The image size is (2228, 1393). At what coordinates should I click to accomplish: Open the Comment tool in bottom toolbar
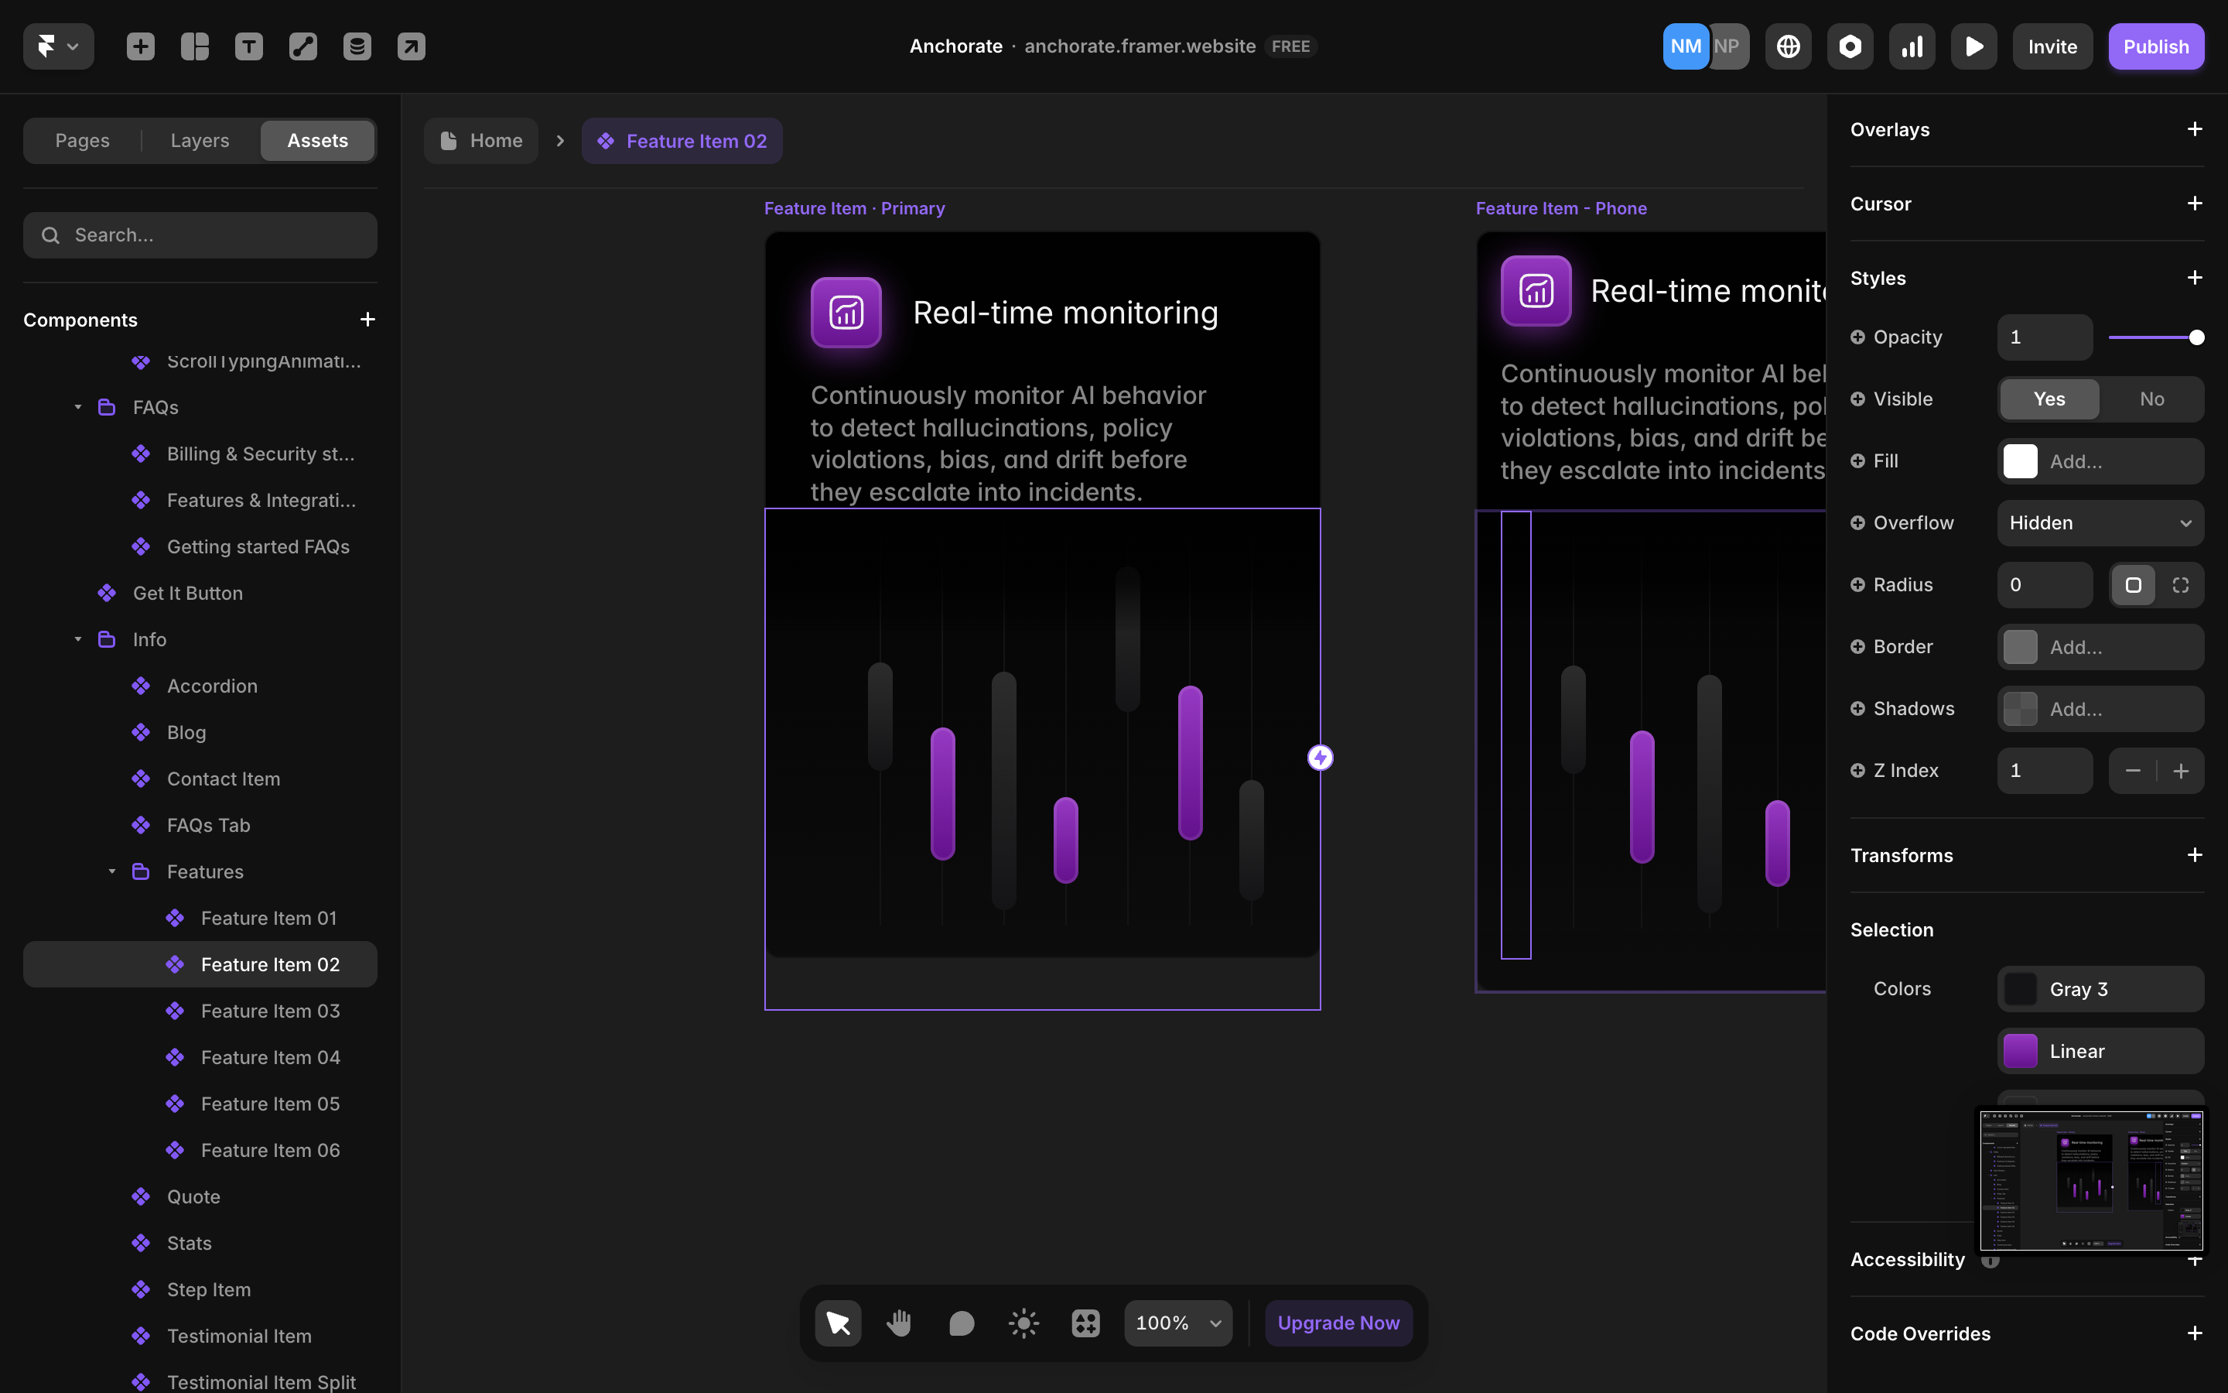961,1323
